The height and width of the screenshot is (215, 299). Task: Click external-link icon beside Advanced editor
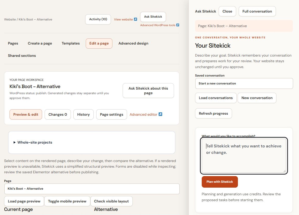(x=160, y=114)
